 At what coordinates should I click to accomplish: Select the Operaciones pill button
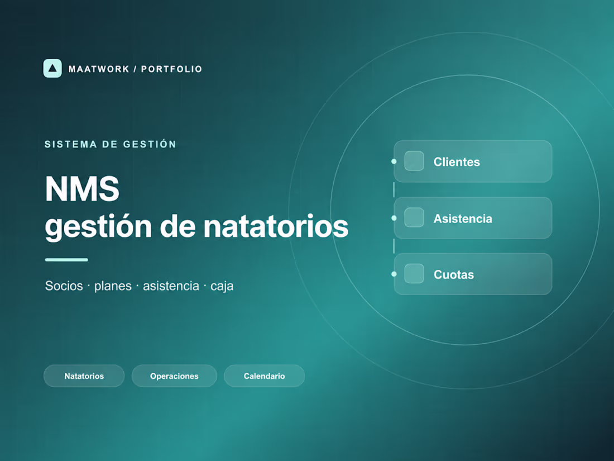174,376
